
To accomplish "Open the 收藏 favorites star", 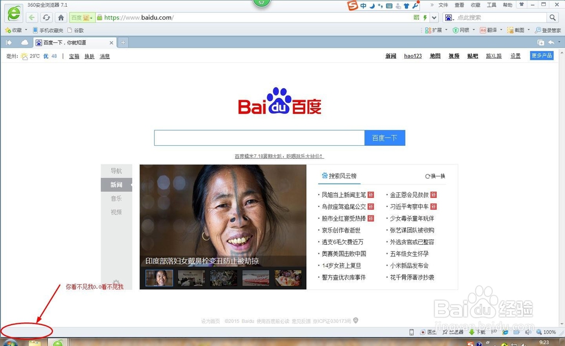I will tap(14, 31).
